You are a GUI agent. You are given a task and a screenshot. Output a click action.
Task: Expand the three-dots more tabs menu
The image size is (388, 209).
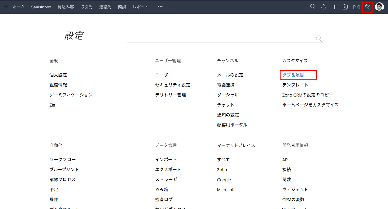point(160,7)
